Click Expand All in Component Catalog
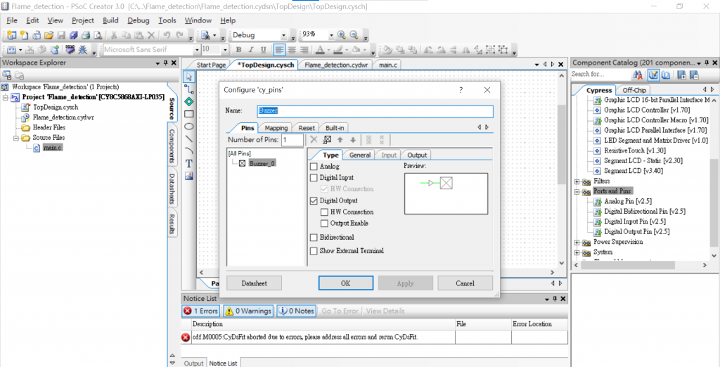Viewport: 720px width, 367px height. (682, 75)
